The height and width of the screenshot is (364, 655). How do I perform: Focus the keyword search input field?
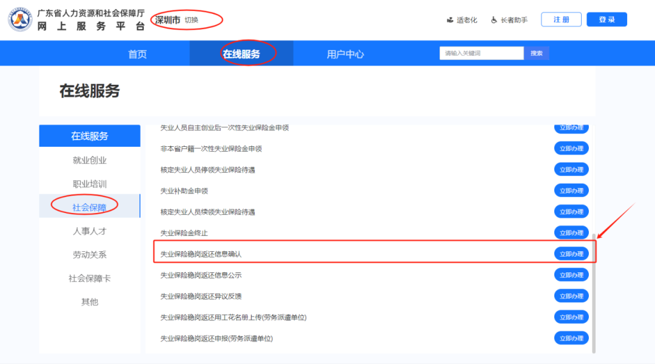(x=481, y=53)
